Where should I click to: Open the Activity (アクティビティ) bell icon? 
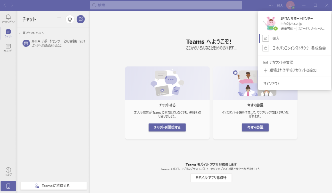[8, 18]
